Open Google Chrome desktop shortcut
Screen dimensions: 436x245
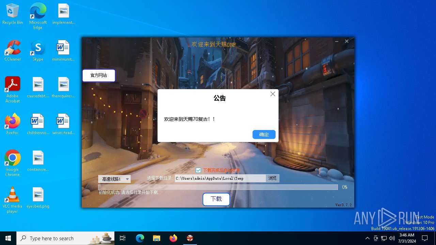tap(13, 163)
